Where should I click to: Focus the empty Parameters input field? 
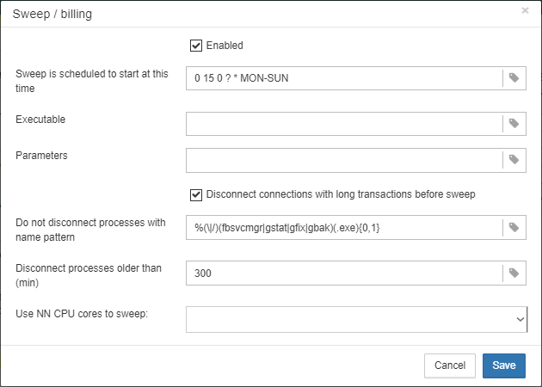point(344,160)
